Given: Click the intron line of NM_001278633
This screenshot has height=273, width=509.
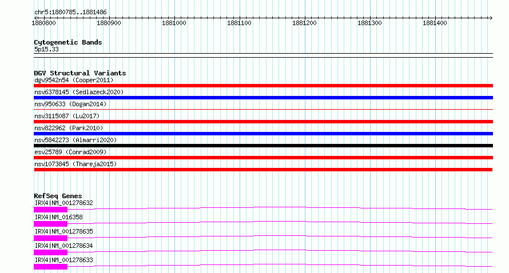Looking at the screenshot, I should [280, 264].
